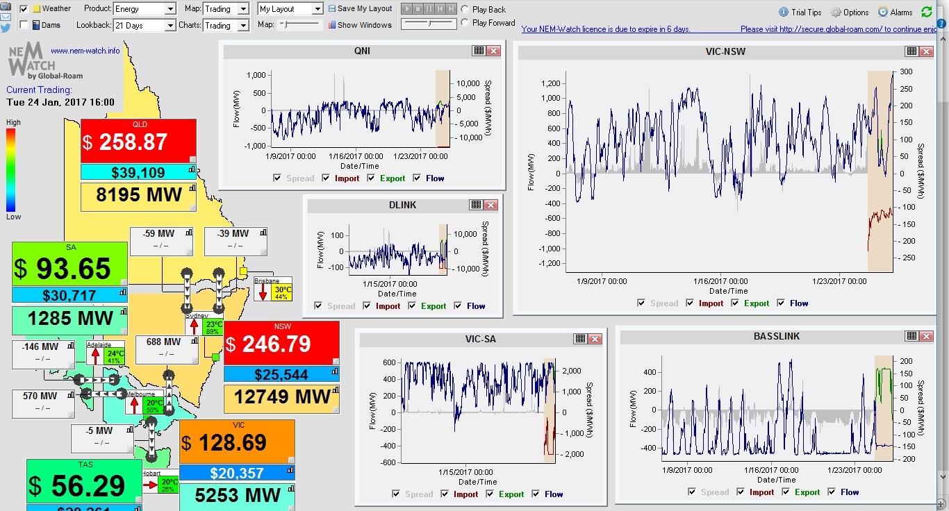Click the QLD $258.87 price box

(138, 142)
